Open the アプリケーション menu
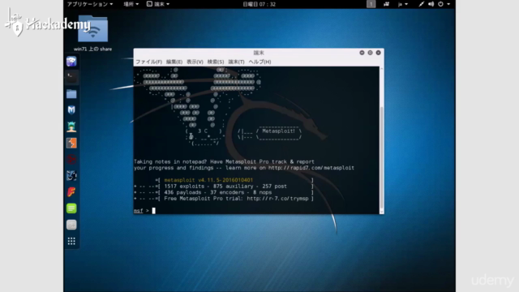Screen dimensions: 519x292 tap(90, 4)
